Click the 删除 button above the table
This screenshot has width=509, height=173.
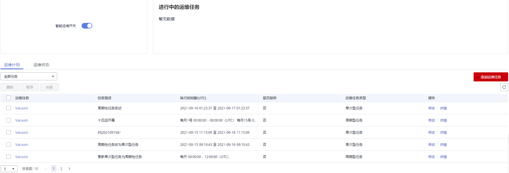[x=10, y=87]
